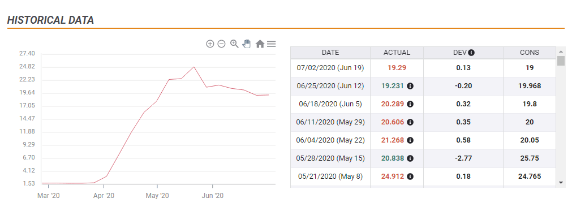Screen dimensions: 572x211
Task: Activate the magnifier selection zoom tool
Action: pos(234,44)
